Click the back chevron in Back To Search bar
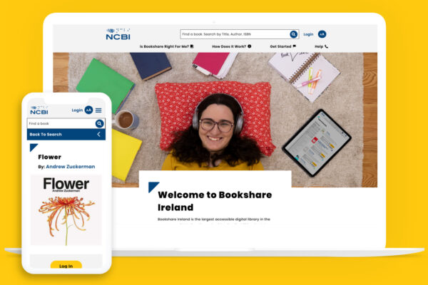Screen dimensions: 428x285 tap(98, 134)
